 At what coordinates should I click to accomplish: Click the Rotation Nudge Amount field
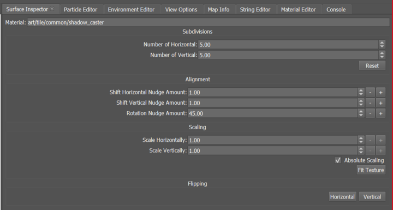[273, 113]
